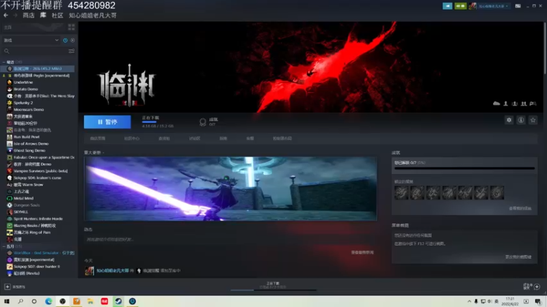The width and height of the screenshot is (547, 307).
Task: Open the taskbar search icon
Action: 21,302
